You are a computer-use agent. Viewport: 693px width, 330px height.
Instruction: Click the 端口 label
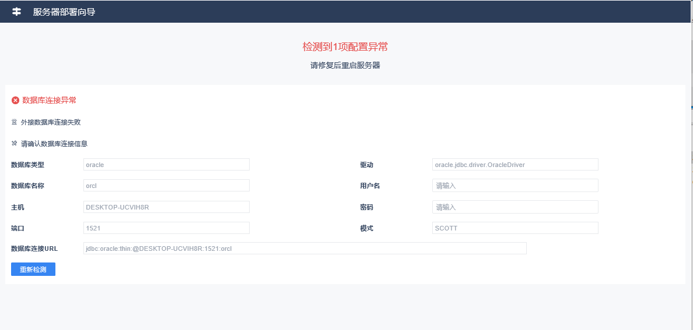click(x=17, y=228)
